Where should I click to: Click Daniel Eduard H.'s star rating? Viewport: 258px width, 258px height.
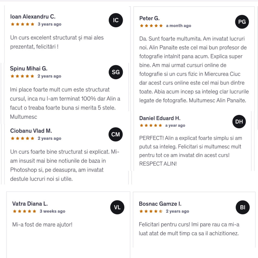coord(151,125)
